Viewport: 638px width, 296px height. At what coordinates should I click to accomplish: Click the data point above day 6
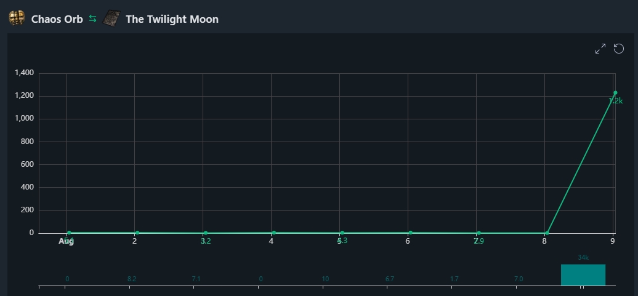tap(410, 233)
